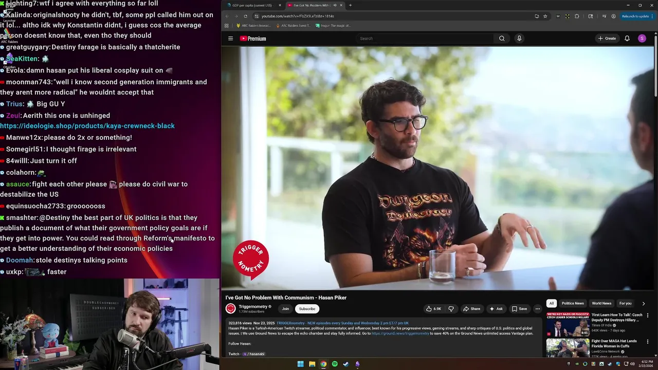Screen dimensions: 658x370
Task: Reload the page with browser refresh icon
Action: (245, 16)
